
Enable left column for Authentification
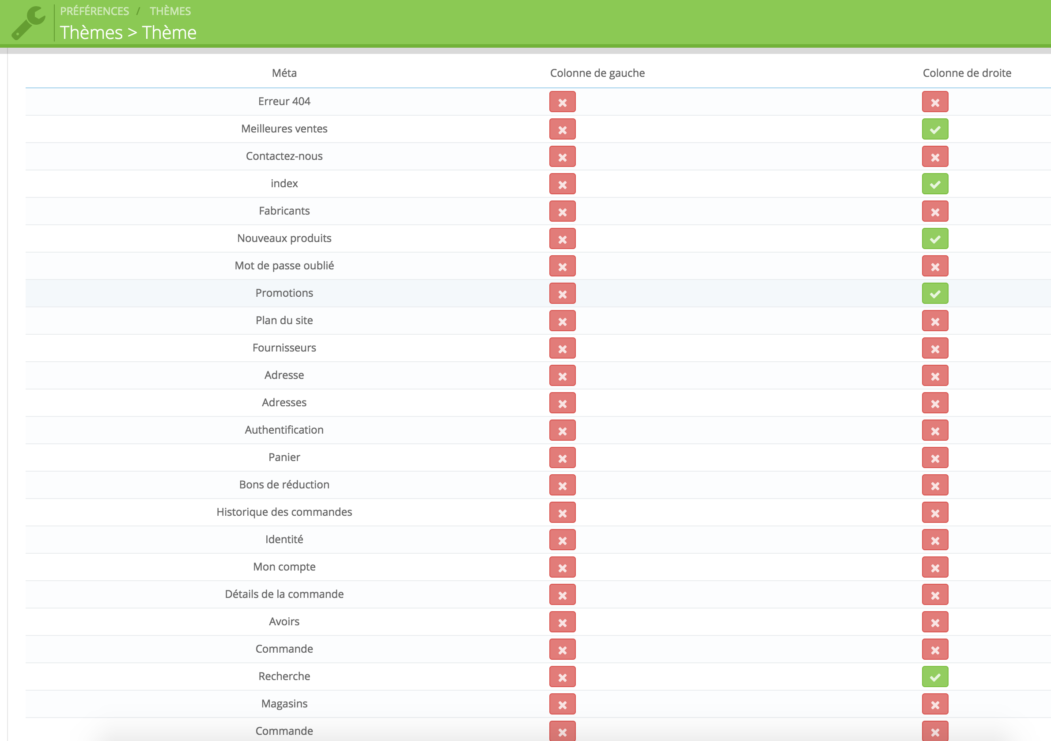click(x=562, y=430)
